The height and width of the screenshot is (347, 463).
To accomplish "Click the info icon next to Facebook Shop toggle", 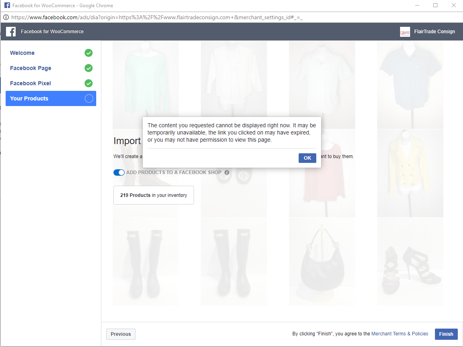I will click(x=227, y=172).
